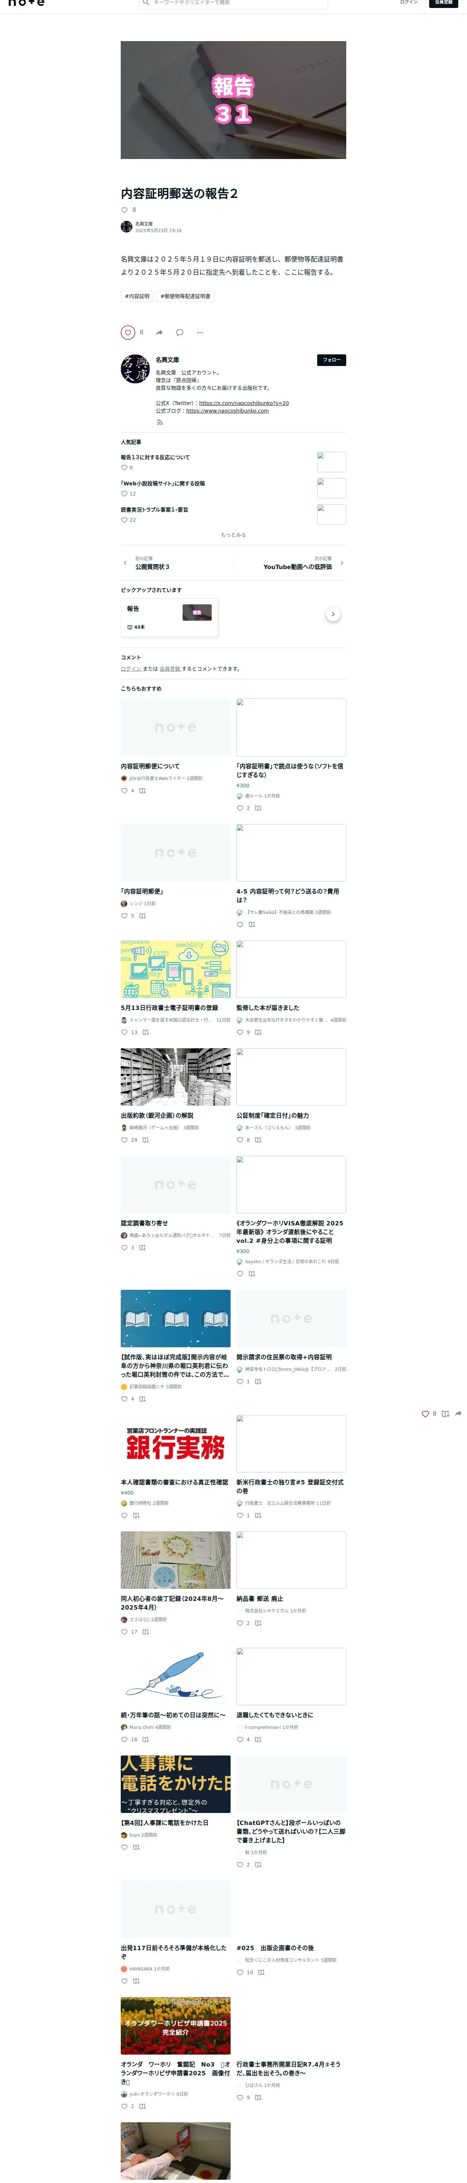The height and width of the screenshot is (2183, 467).
Task: Open the 報告 magazine card with 43本
Action: tap(169, 617)
